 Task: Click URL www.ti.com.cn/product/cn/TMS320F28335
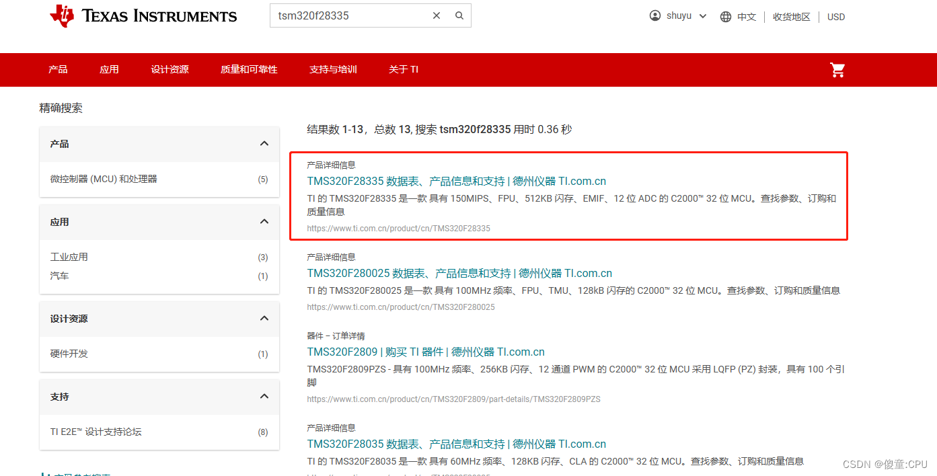coord(399,229)
